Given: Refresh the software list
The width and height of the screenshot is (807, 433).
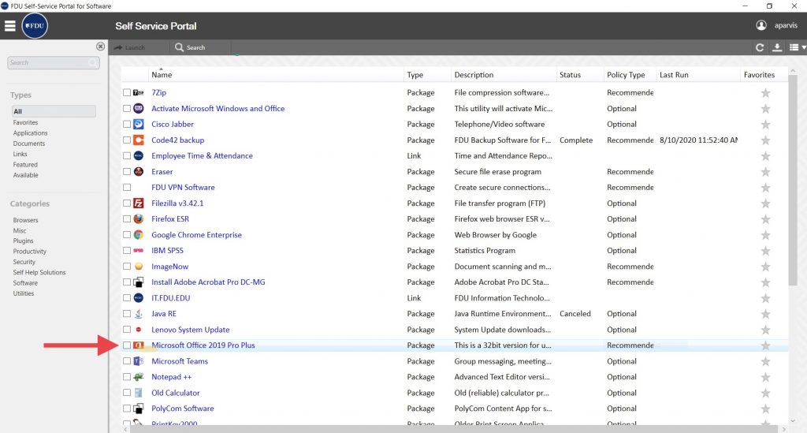Looking at the screenshot, I should (760, 47).
